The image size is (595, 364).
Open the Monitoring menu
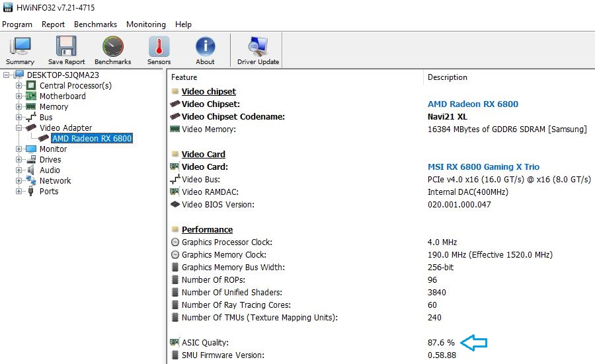click(x=146, y=24)
